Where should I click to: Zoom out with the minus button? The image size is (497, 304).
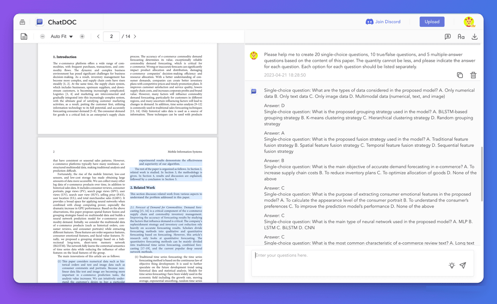point(43,36)
